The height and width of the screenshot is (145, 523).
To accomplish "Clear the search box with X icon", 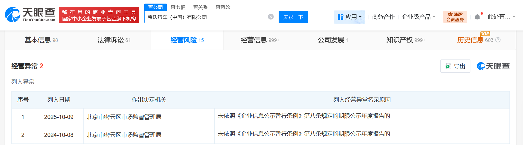I will (x=271, y=17).
